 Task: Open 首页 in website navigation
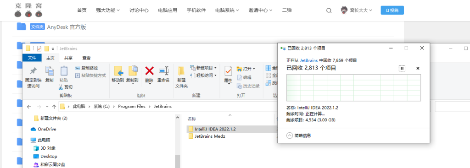coord(82,11)
